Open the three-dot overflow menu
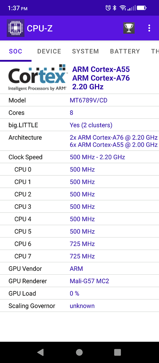The width and height of the screenshot is (159, 363). pos(149,28)
